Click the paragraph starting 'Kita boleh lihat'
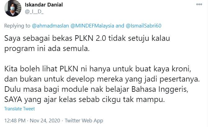The image size is (208, 127). [102, 84]
